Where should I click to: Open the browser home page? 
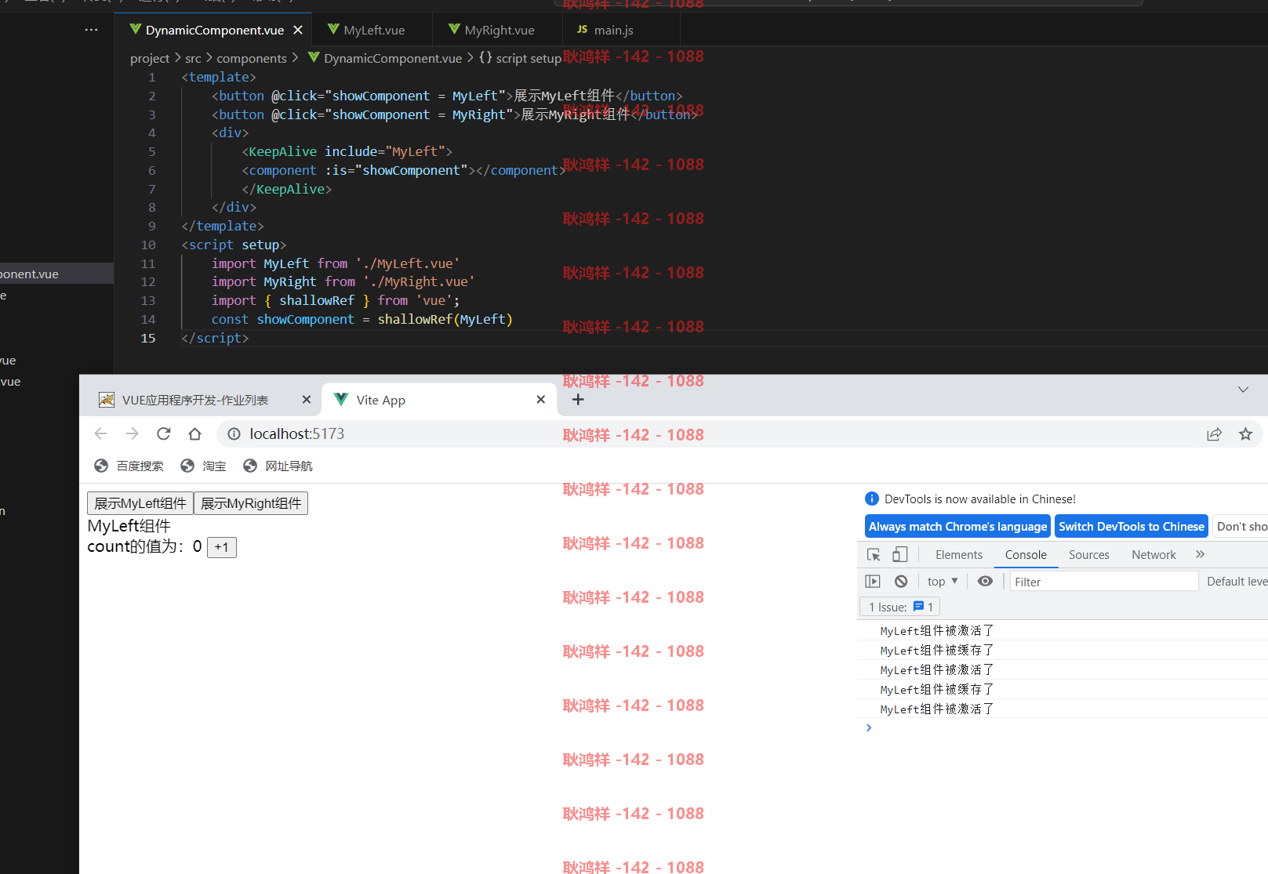click(x=194, y=433)
